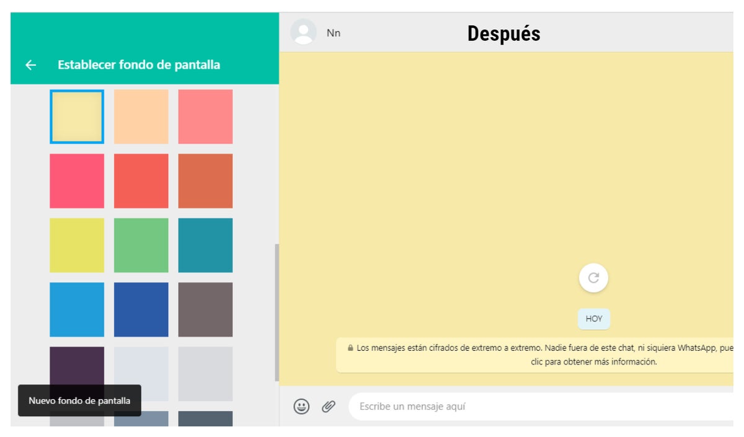Click the paperclip attach icon
The height and width of the screenshot is (437, 744).
329,407
